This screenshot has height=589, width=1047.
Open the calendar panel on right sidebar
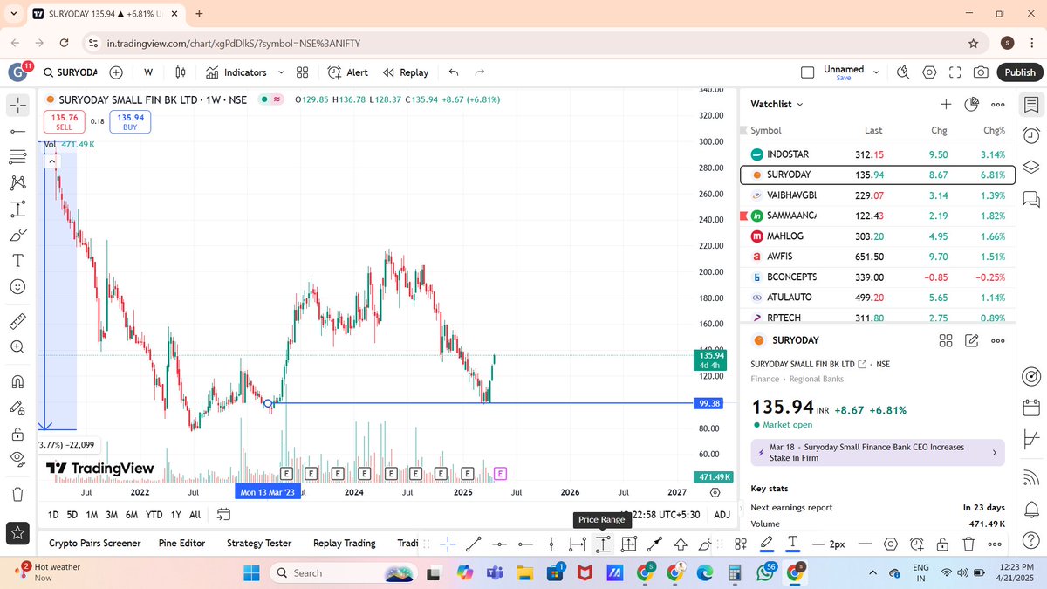pos(1030,408)
